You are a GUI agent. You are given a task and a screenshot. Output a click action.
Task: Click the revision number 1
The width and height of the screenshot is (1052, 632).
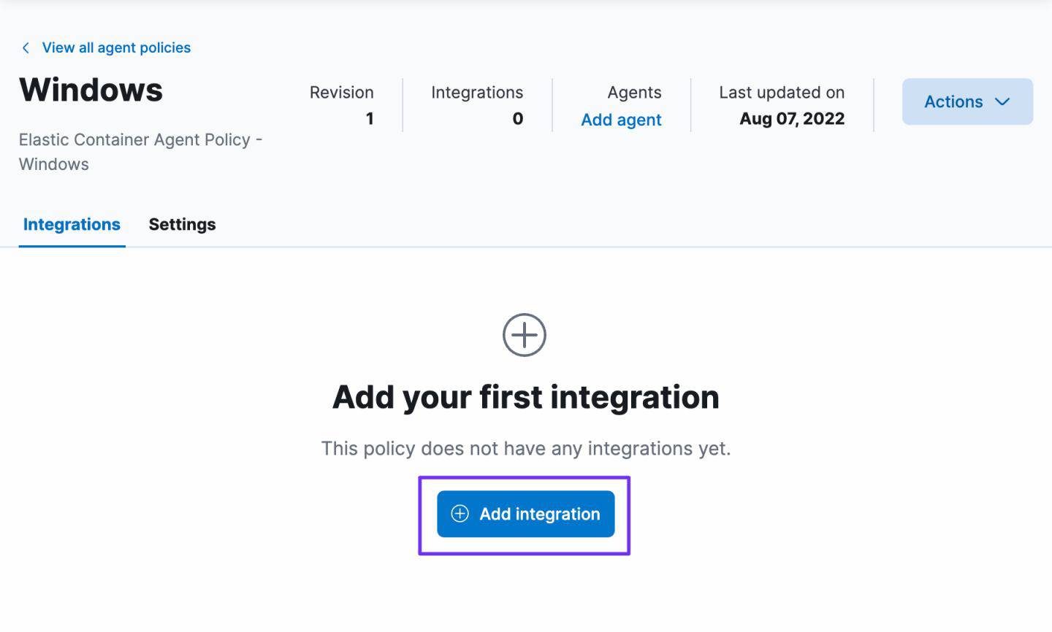pyautogui.click(x=370, y=119)
